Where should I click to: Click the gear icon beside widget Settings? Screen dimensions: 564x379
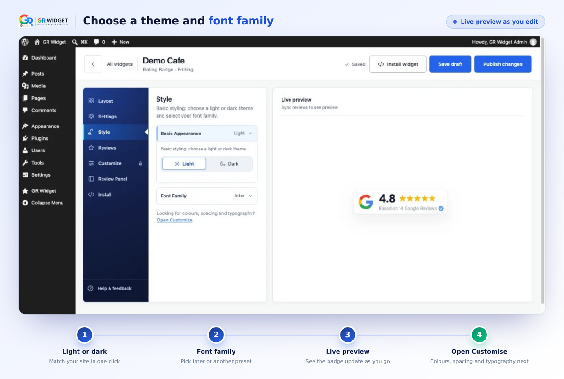pos(91,116)
